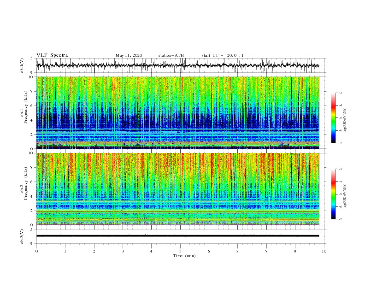Screen dimensions: 365x282
Task: Click the "ch.1 Frequency (kHz)" axis label
Action: (x=24, y=107)
